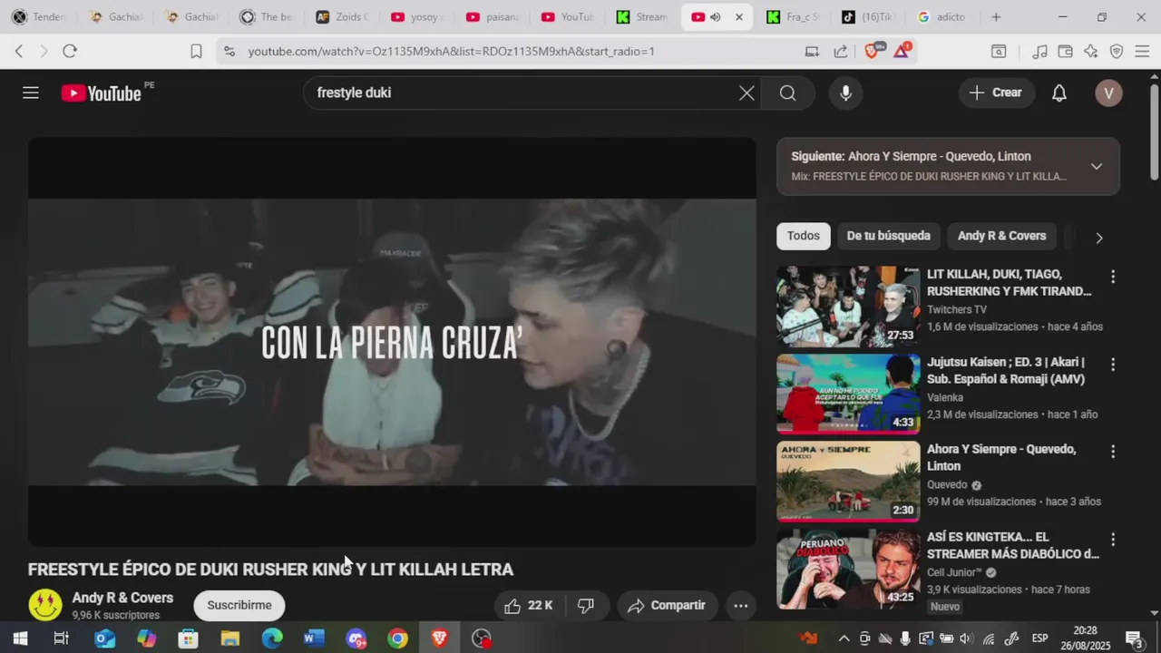The height and width of the screenshot is (653, 1161).
Task: Open the share icon in the address bar
Action: click(841, 51)
